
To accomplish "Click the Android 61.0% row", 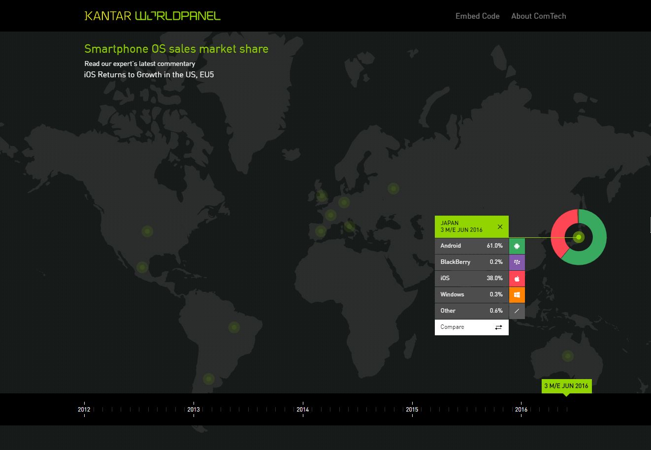I will pyautogui.click(x=472, y=246).
